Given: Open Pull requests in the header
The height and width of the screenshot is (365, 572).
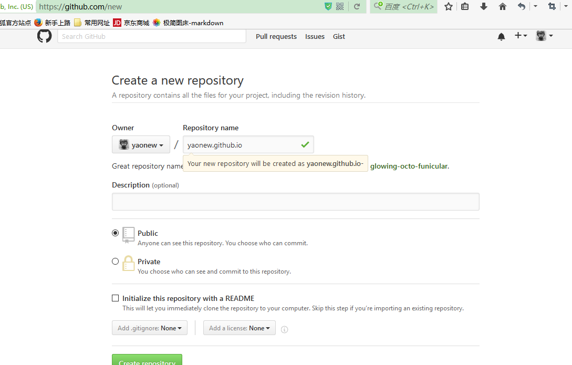Looking at the screenshot, I should pyautogui.click(x=276, y=37).
